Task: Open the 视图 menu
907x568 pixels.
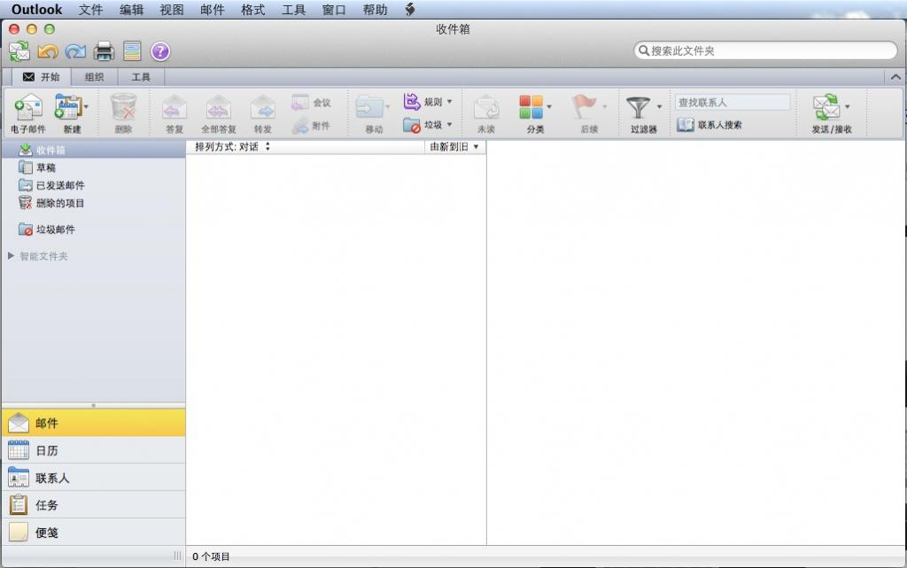Action: click(172, 10)
